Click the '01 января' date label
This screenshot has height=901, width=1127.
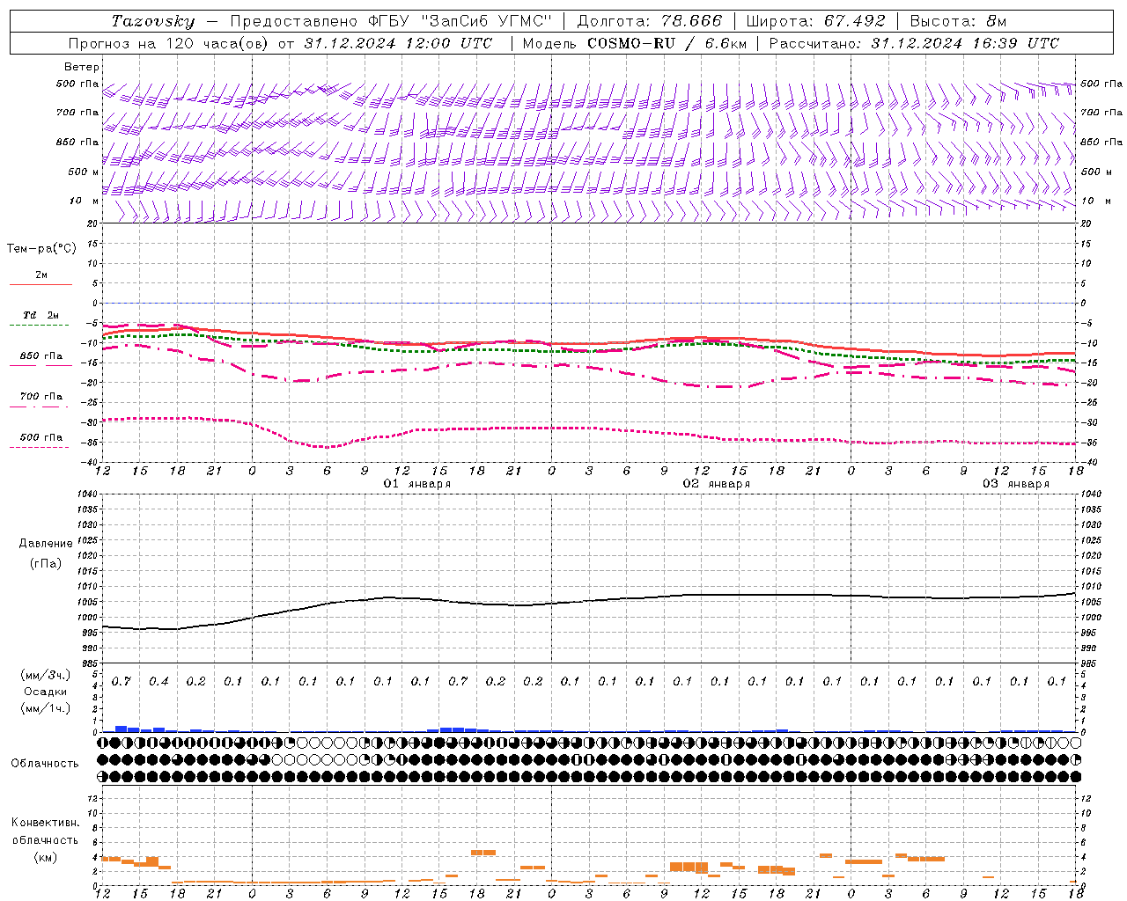tap(417, 484)
